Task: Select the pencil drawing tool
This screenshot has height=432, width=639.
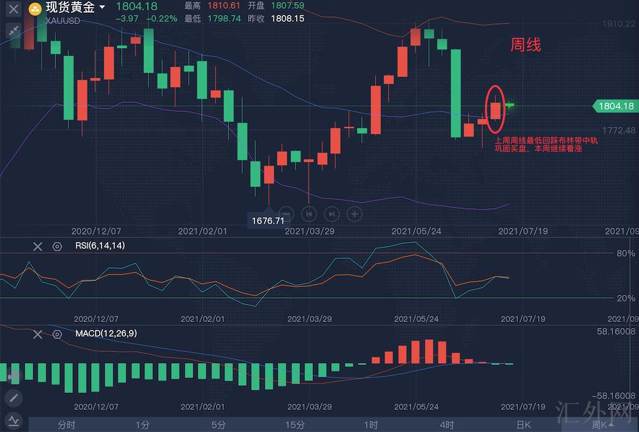Action: [x=13, y=398]
